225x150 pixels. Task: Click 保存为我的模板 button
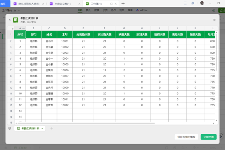coord(186,137)
